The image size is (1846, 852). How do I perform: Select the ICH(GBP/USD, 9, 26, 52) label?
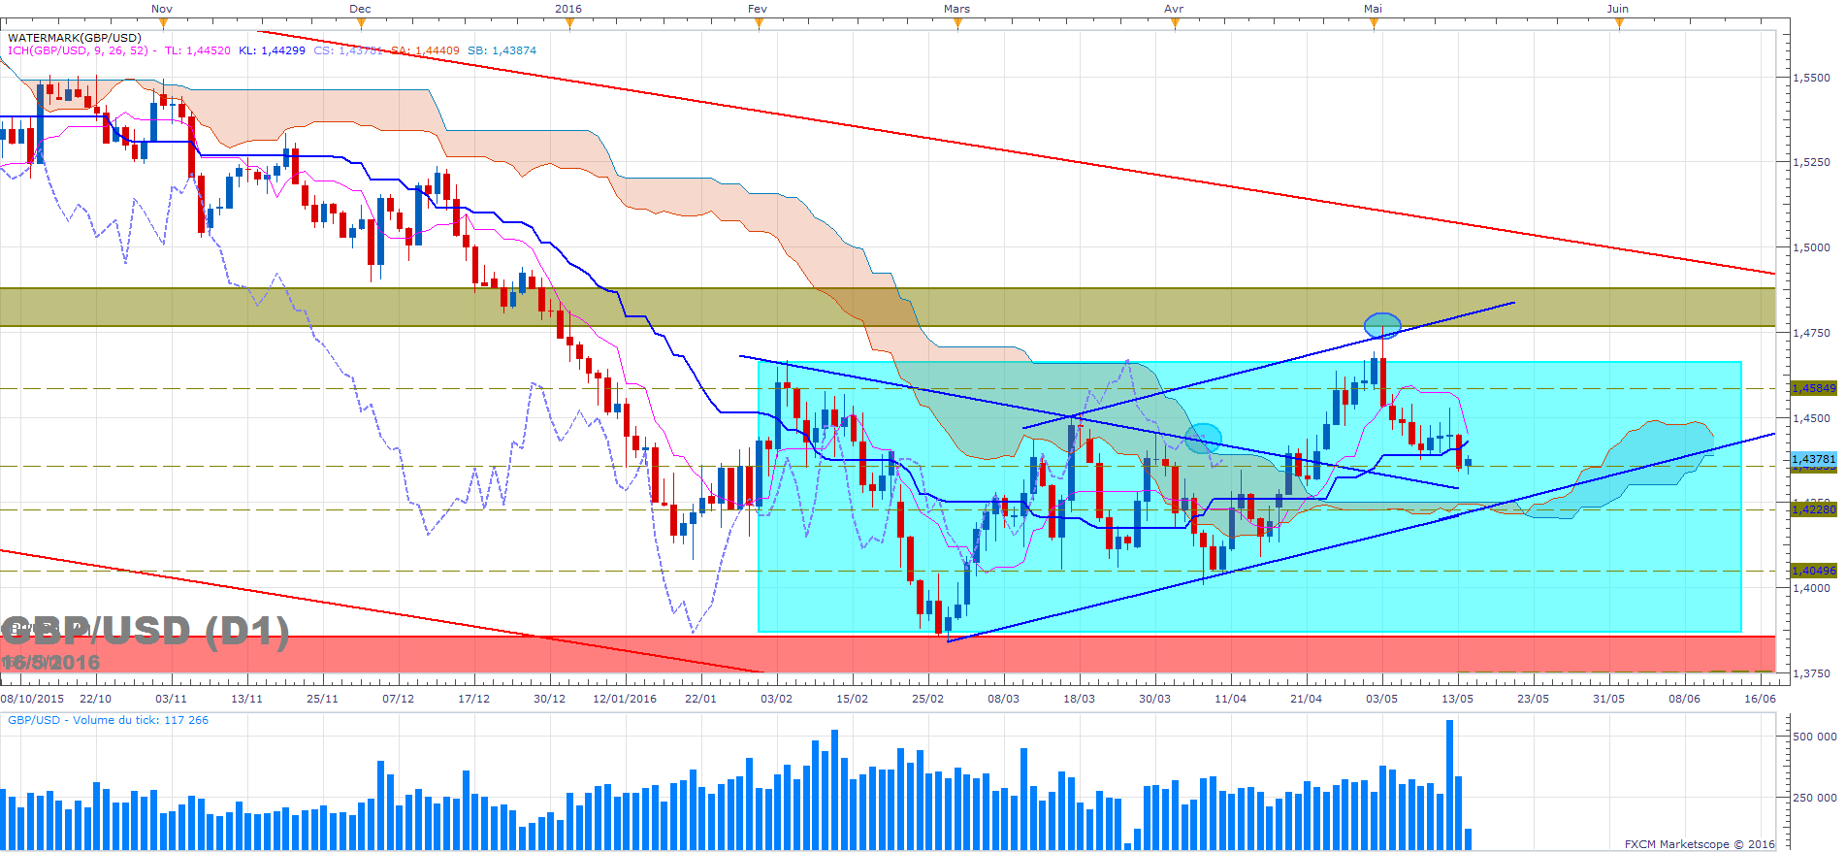click(x=78, y=50)
